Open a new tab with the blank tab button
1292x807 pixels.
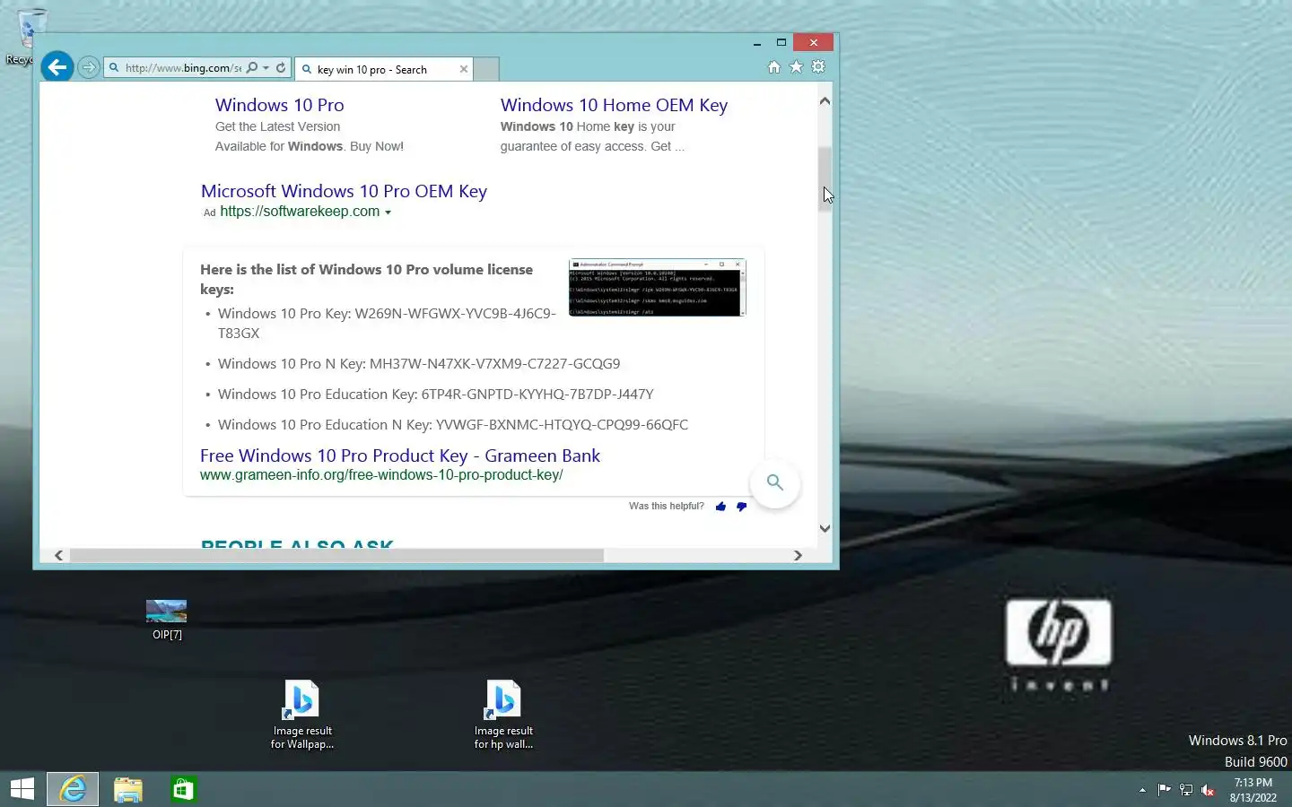(485, 69)
